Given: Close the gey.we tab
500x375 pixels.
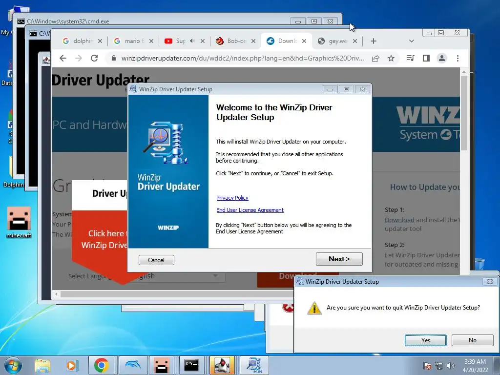Looking at the screenshot, I should point(355,41).
